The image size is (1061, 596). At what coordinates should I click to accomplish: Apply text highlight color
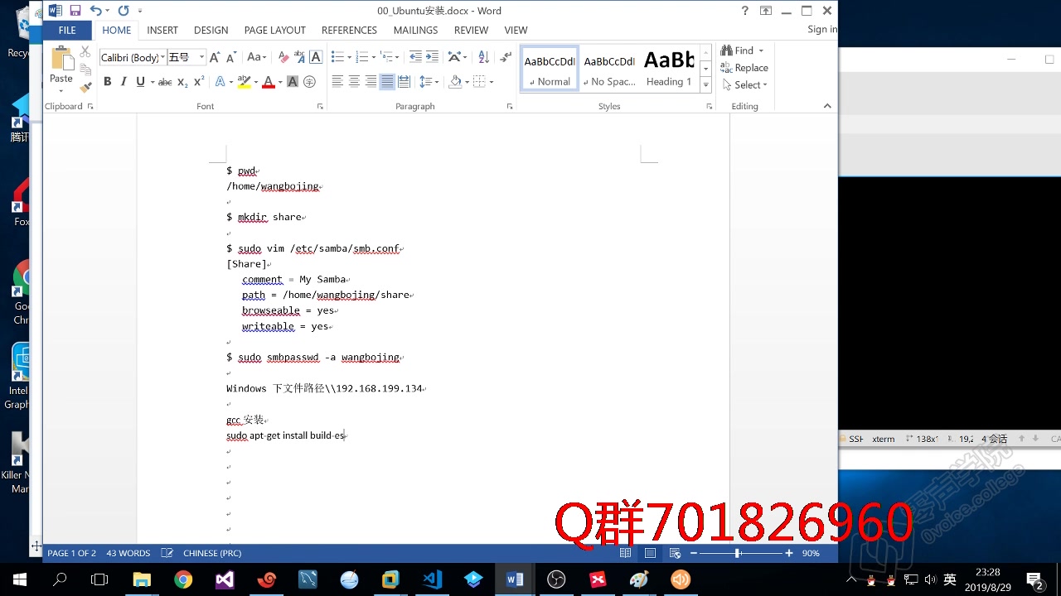[x=243, y=81]
